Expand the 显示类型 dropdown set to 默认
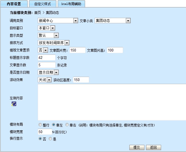This screenshot has width=186, height=152. (x=48, y=35)
